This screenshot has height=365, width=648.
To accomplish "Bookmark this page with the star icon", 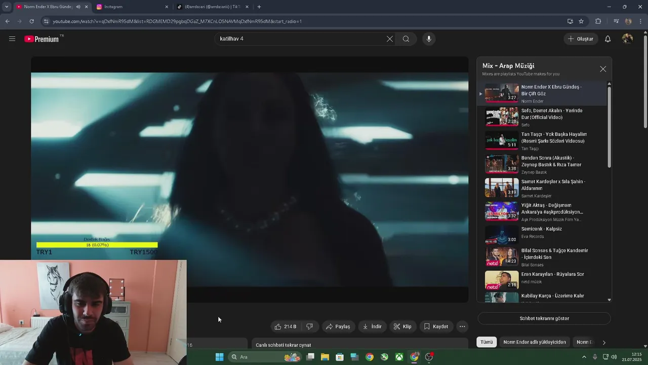I will tap(581, 21).
